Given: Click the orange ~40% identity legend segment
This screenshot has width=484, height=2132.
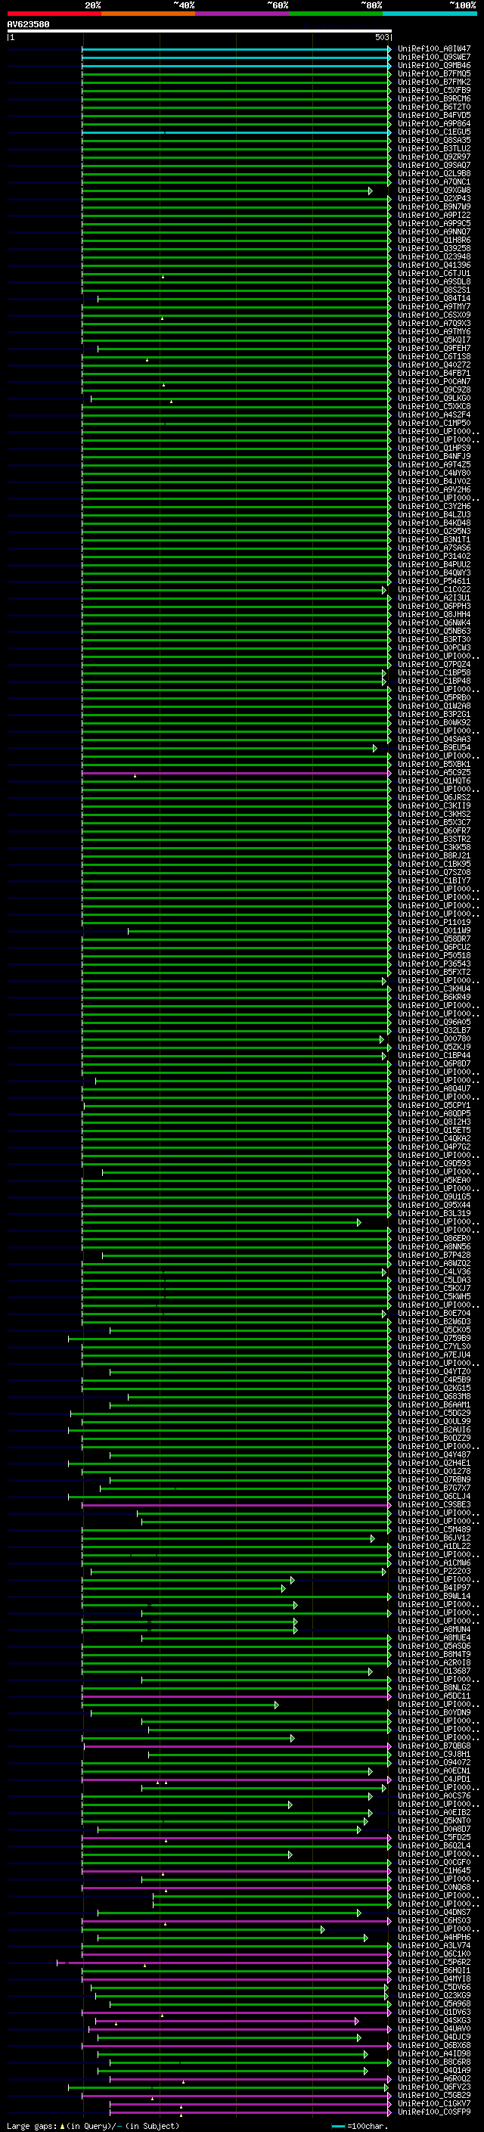Looking at the screenshot, I should tap(148, 14).
